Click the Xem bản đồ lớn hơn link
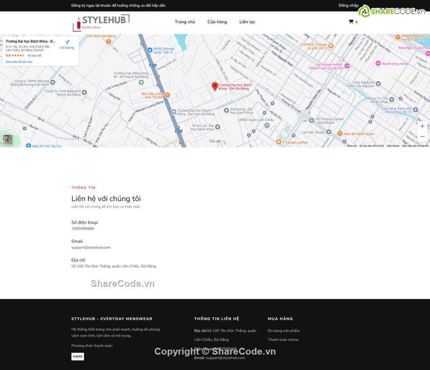The height and width of the screenshot is (370, 430). (x=19, y=62)
